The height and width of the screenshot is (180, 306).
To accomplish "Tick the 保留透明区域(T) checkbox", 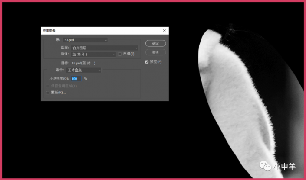I will pyautogui.click(x=48, y=86).
